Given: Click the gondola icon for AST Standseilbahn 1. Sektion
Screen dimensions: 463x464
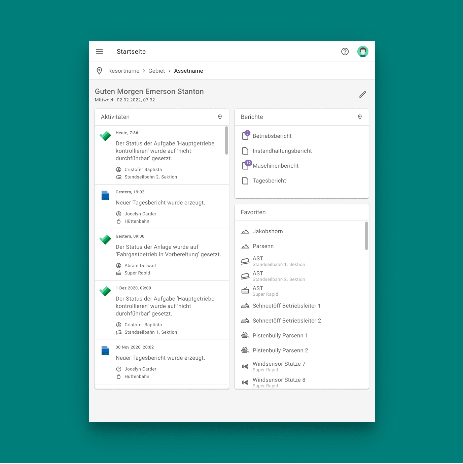Looking at the screenshot, I should click(245, 261).
